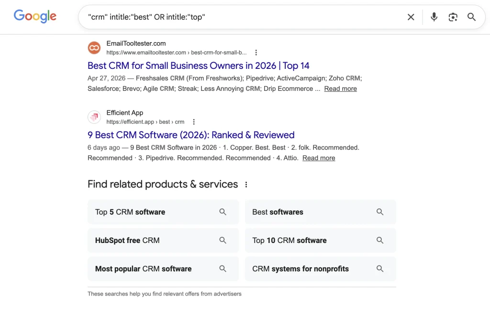Focus the search query input field
This screenshot has width=490, height=309.
click(244, 17)
